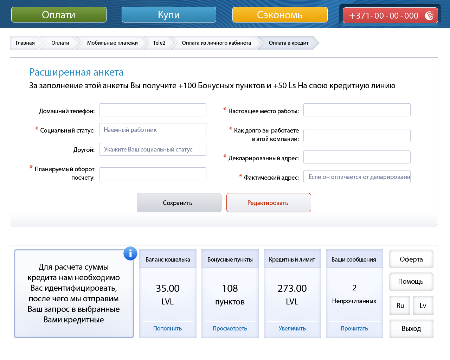Click the Ваши сообщения card header
Screen dimensions: 450x360
[354, 259]
